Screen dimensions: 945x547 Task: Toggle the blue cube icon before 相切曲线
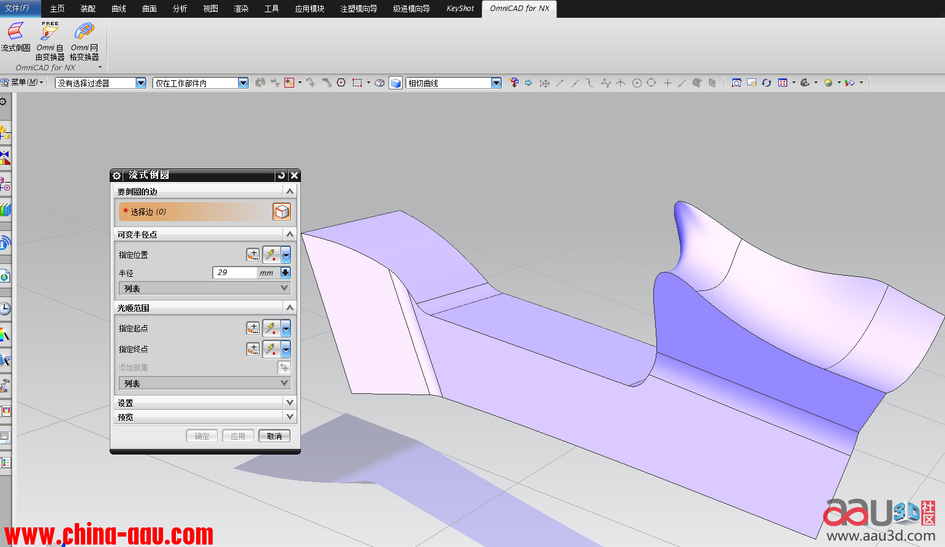(x=396, y=83)
